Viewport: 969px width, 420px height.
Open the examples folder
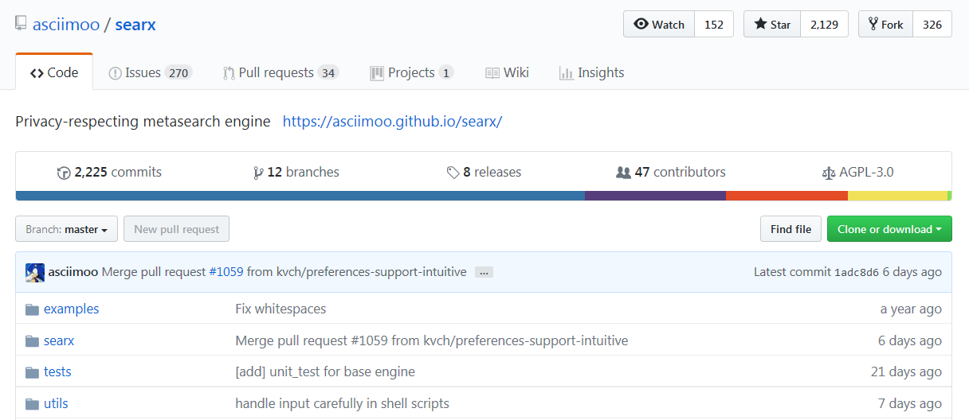pyautogui.click(x=72, y=309)
